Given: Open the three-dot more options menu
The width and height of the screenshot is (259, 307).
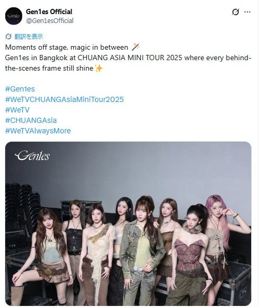Looking at the screenshot, I should [x=247, y=12].
